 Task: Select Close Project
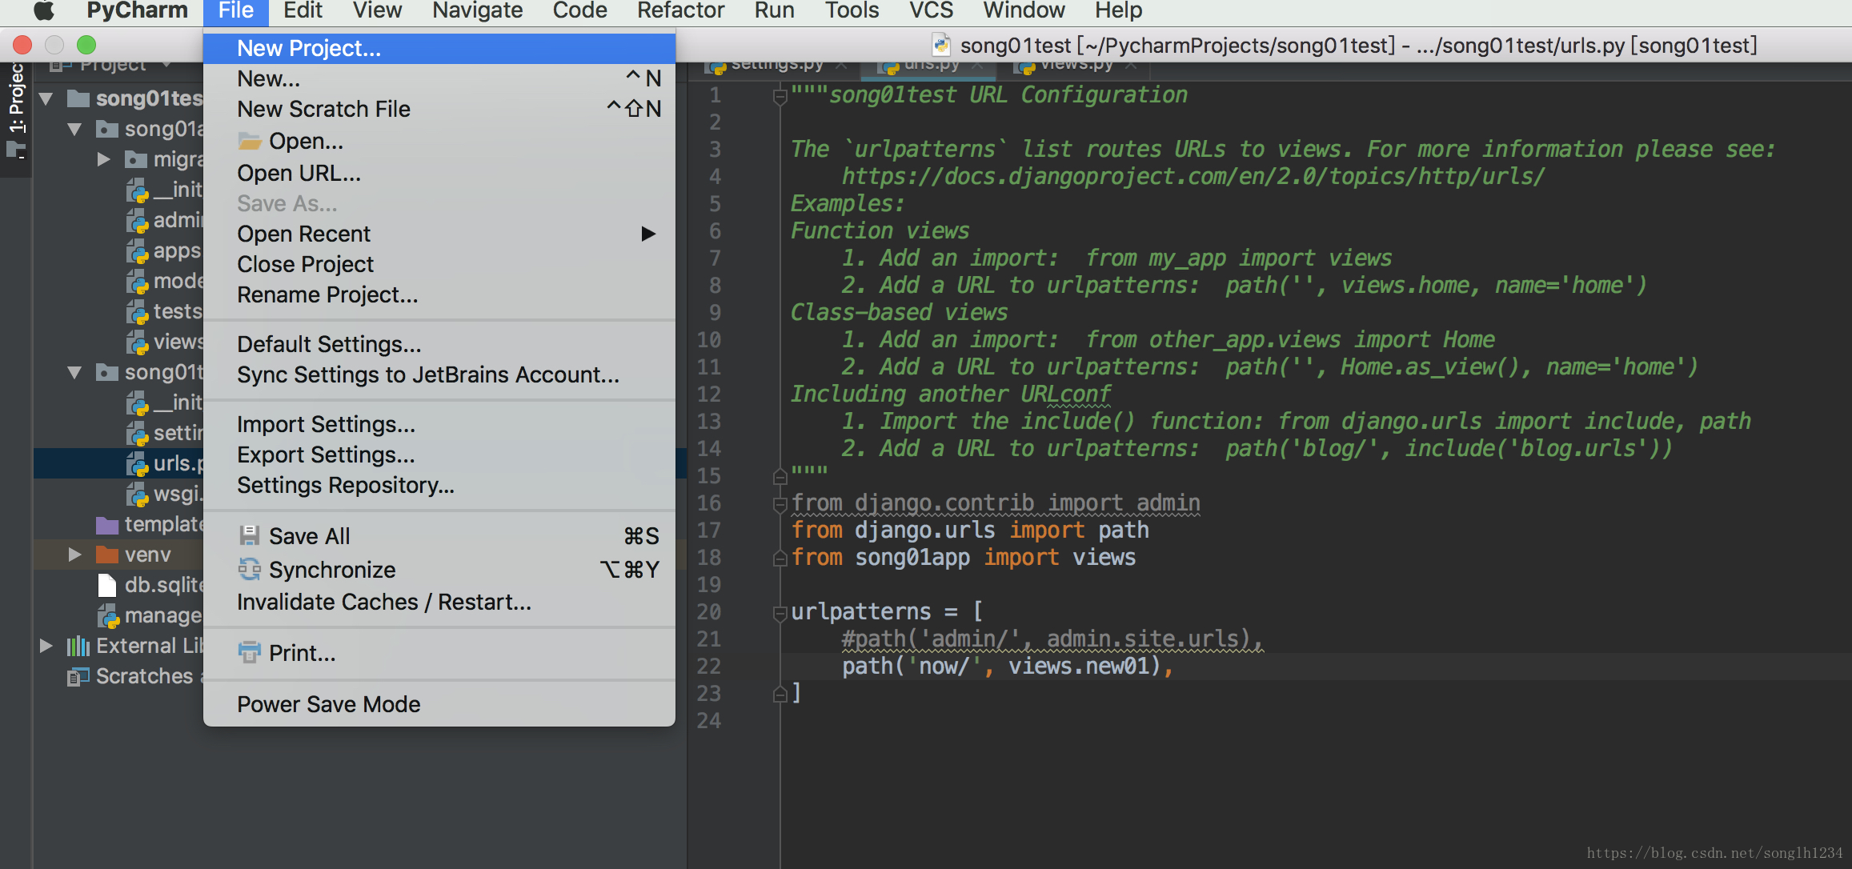tap(439, 264)
